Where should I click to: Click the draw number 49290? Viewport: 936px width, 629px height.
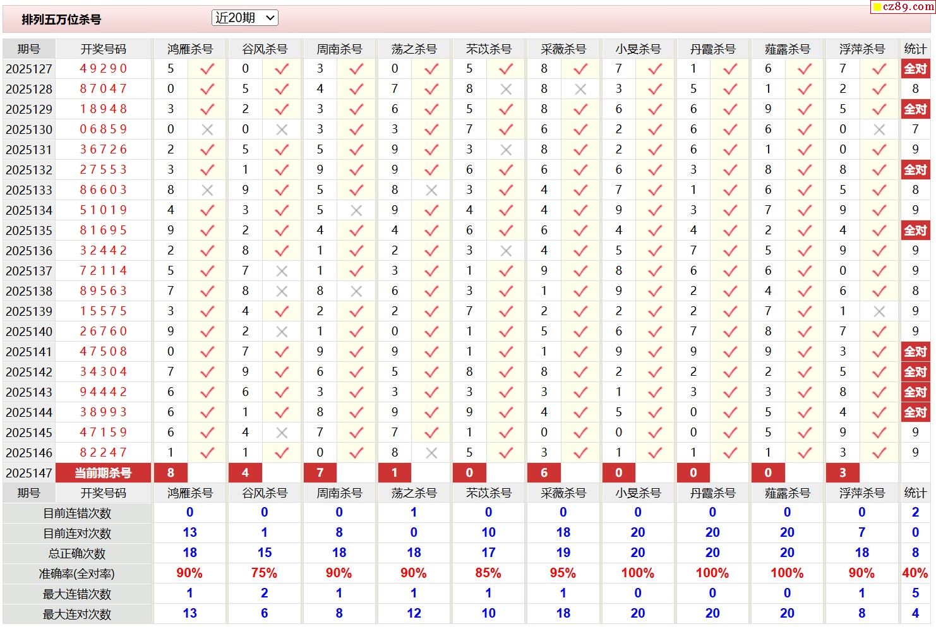click(104, 69)
